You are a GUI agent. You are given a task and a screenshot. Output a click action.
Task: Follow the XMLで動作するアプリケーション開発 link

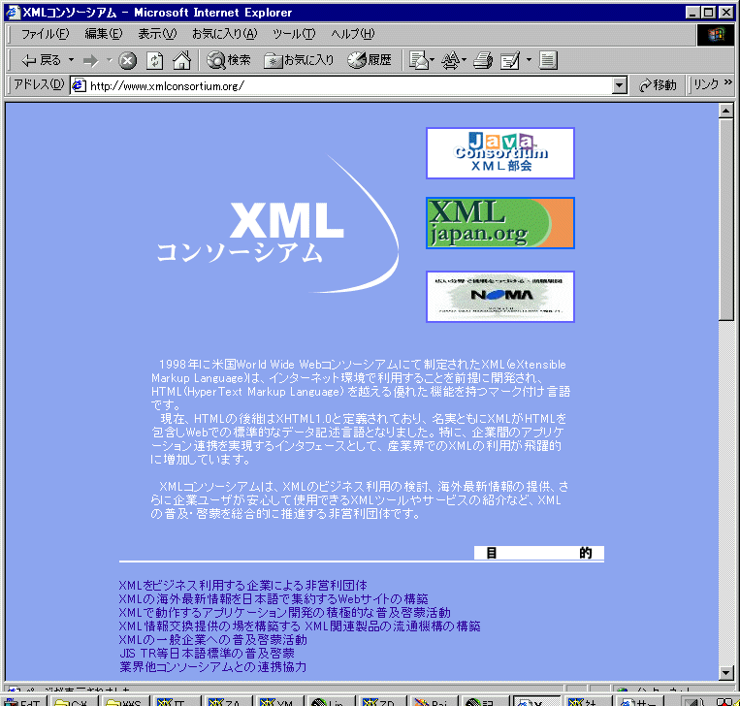click(x=284, y=613)
